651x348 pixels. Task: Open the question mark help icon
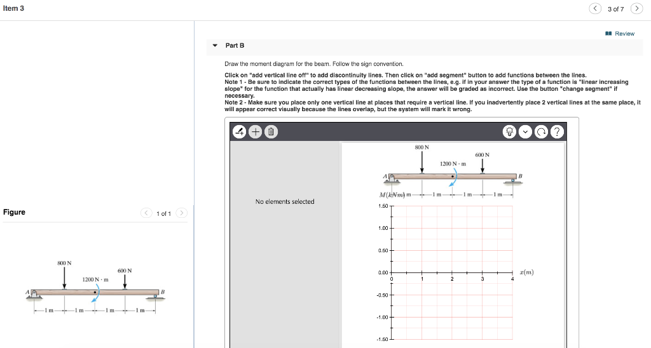point(557,132)
